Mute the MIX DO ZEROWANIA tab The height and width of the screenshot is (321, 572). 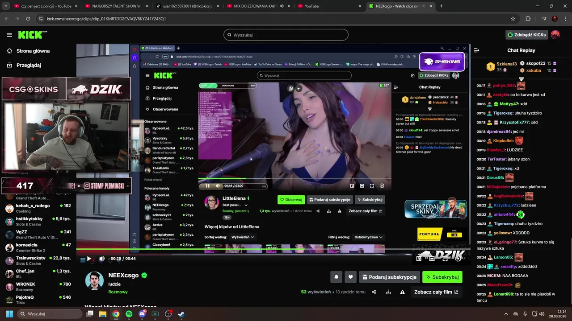(x=282, y=6)
